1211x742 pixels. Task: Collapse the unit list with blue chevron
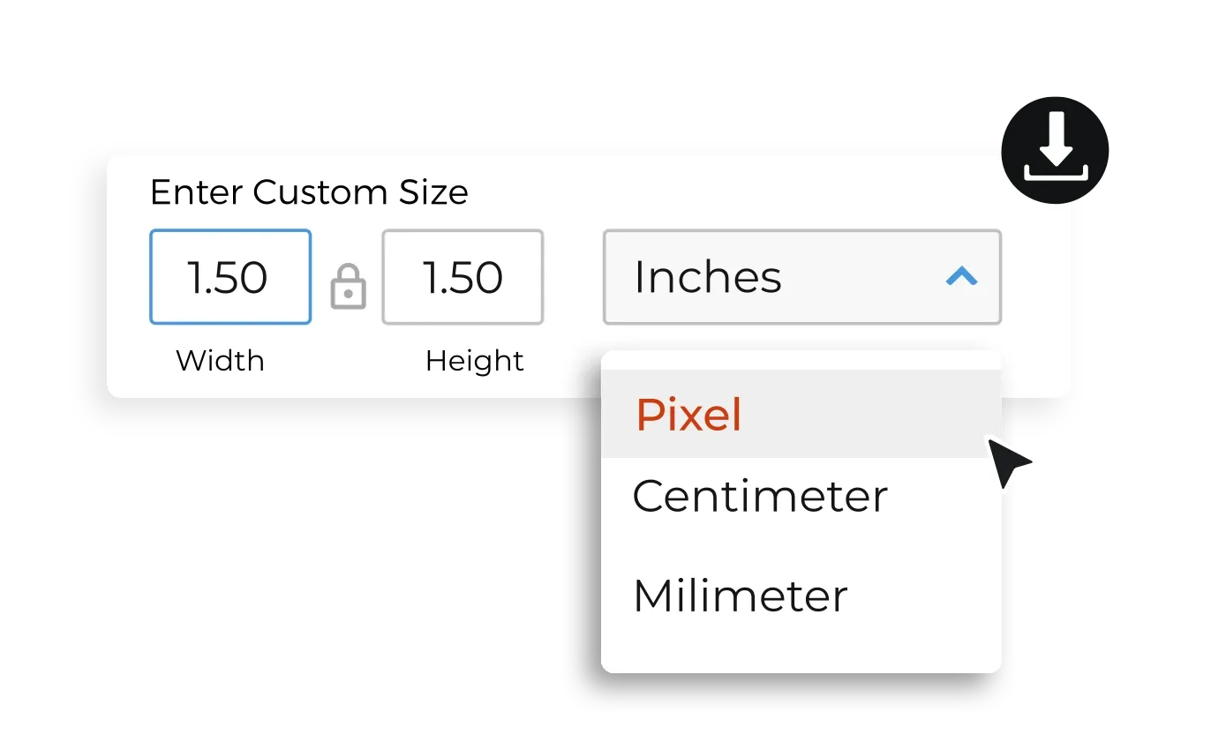[961, 277]
